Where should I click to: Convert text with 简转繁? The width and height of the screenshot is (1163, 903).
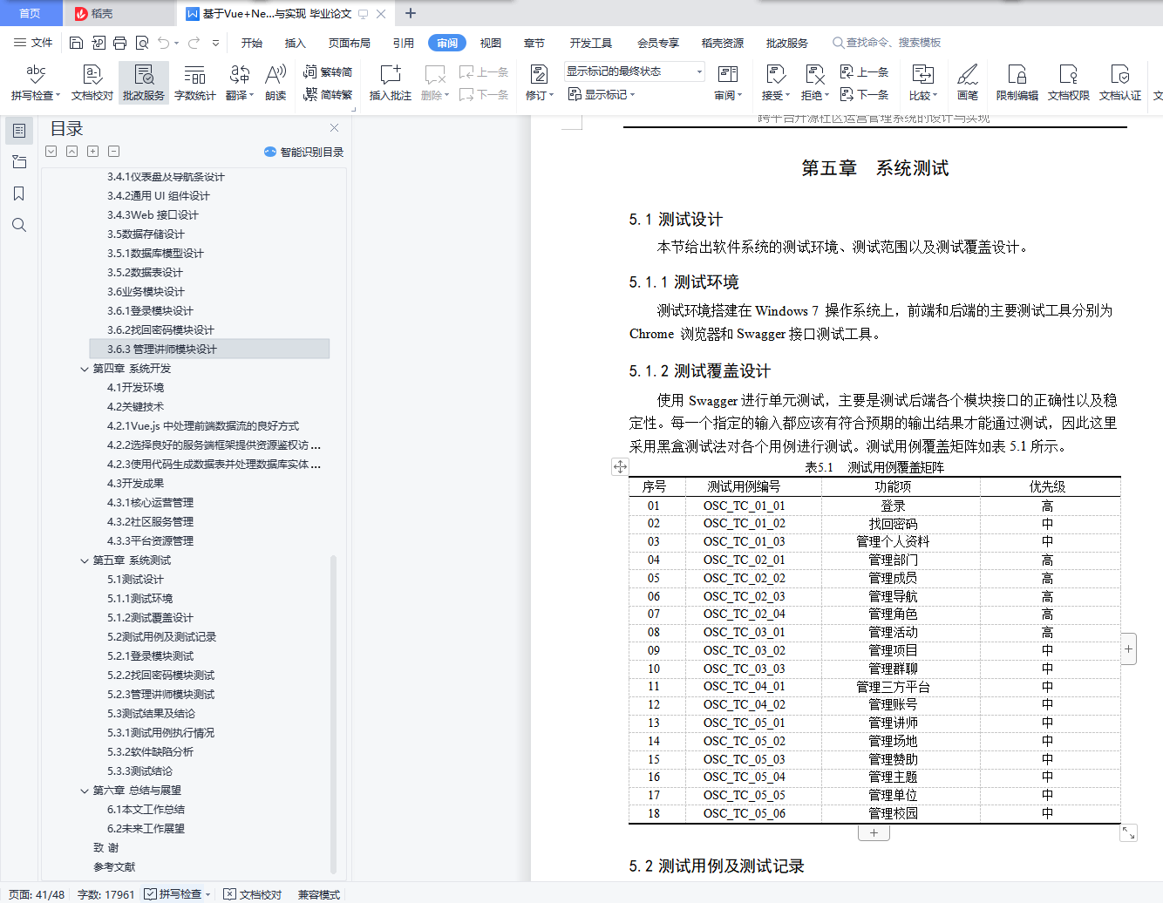click(x=328, y=95)
